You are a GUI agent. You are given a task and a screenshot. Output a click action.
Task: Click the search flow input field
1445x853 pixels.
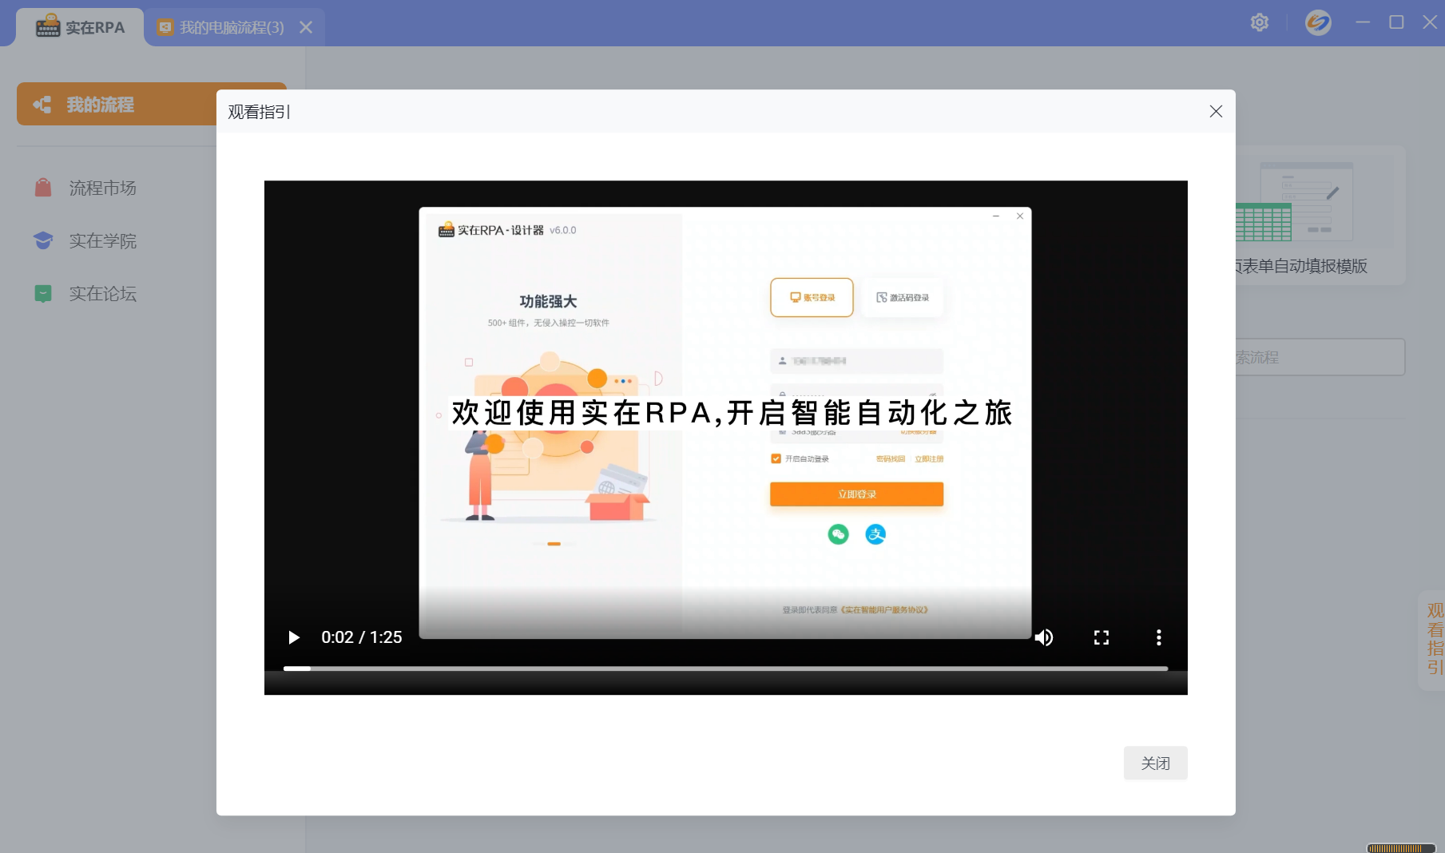pyautogui.click(x=1320, y=357)
